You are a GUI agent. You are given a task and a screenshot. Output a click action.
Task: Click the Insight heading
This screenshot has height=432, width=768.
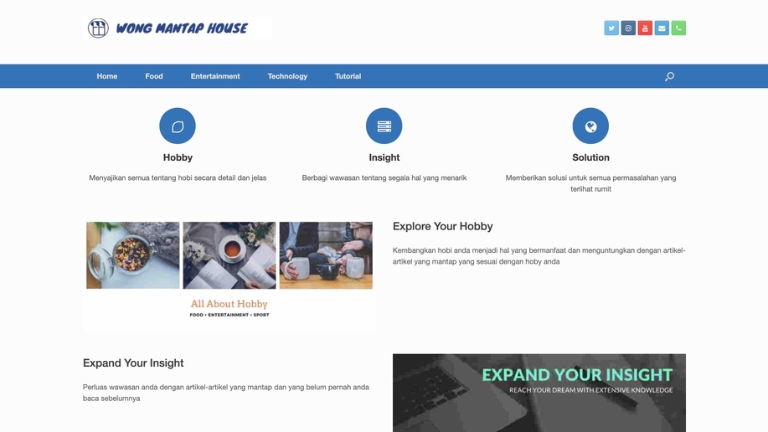(x=384, y=157)
